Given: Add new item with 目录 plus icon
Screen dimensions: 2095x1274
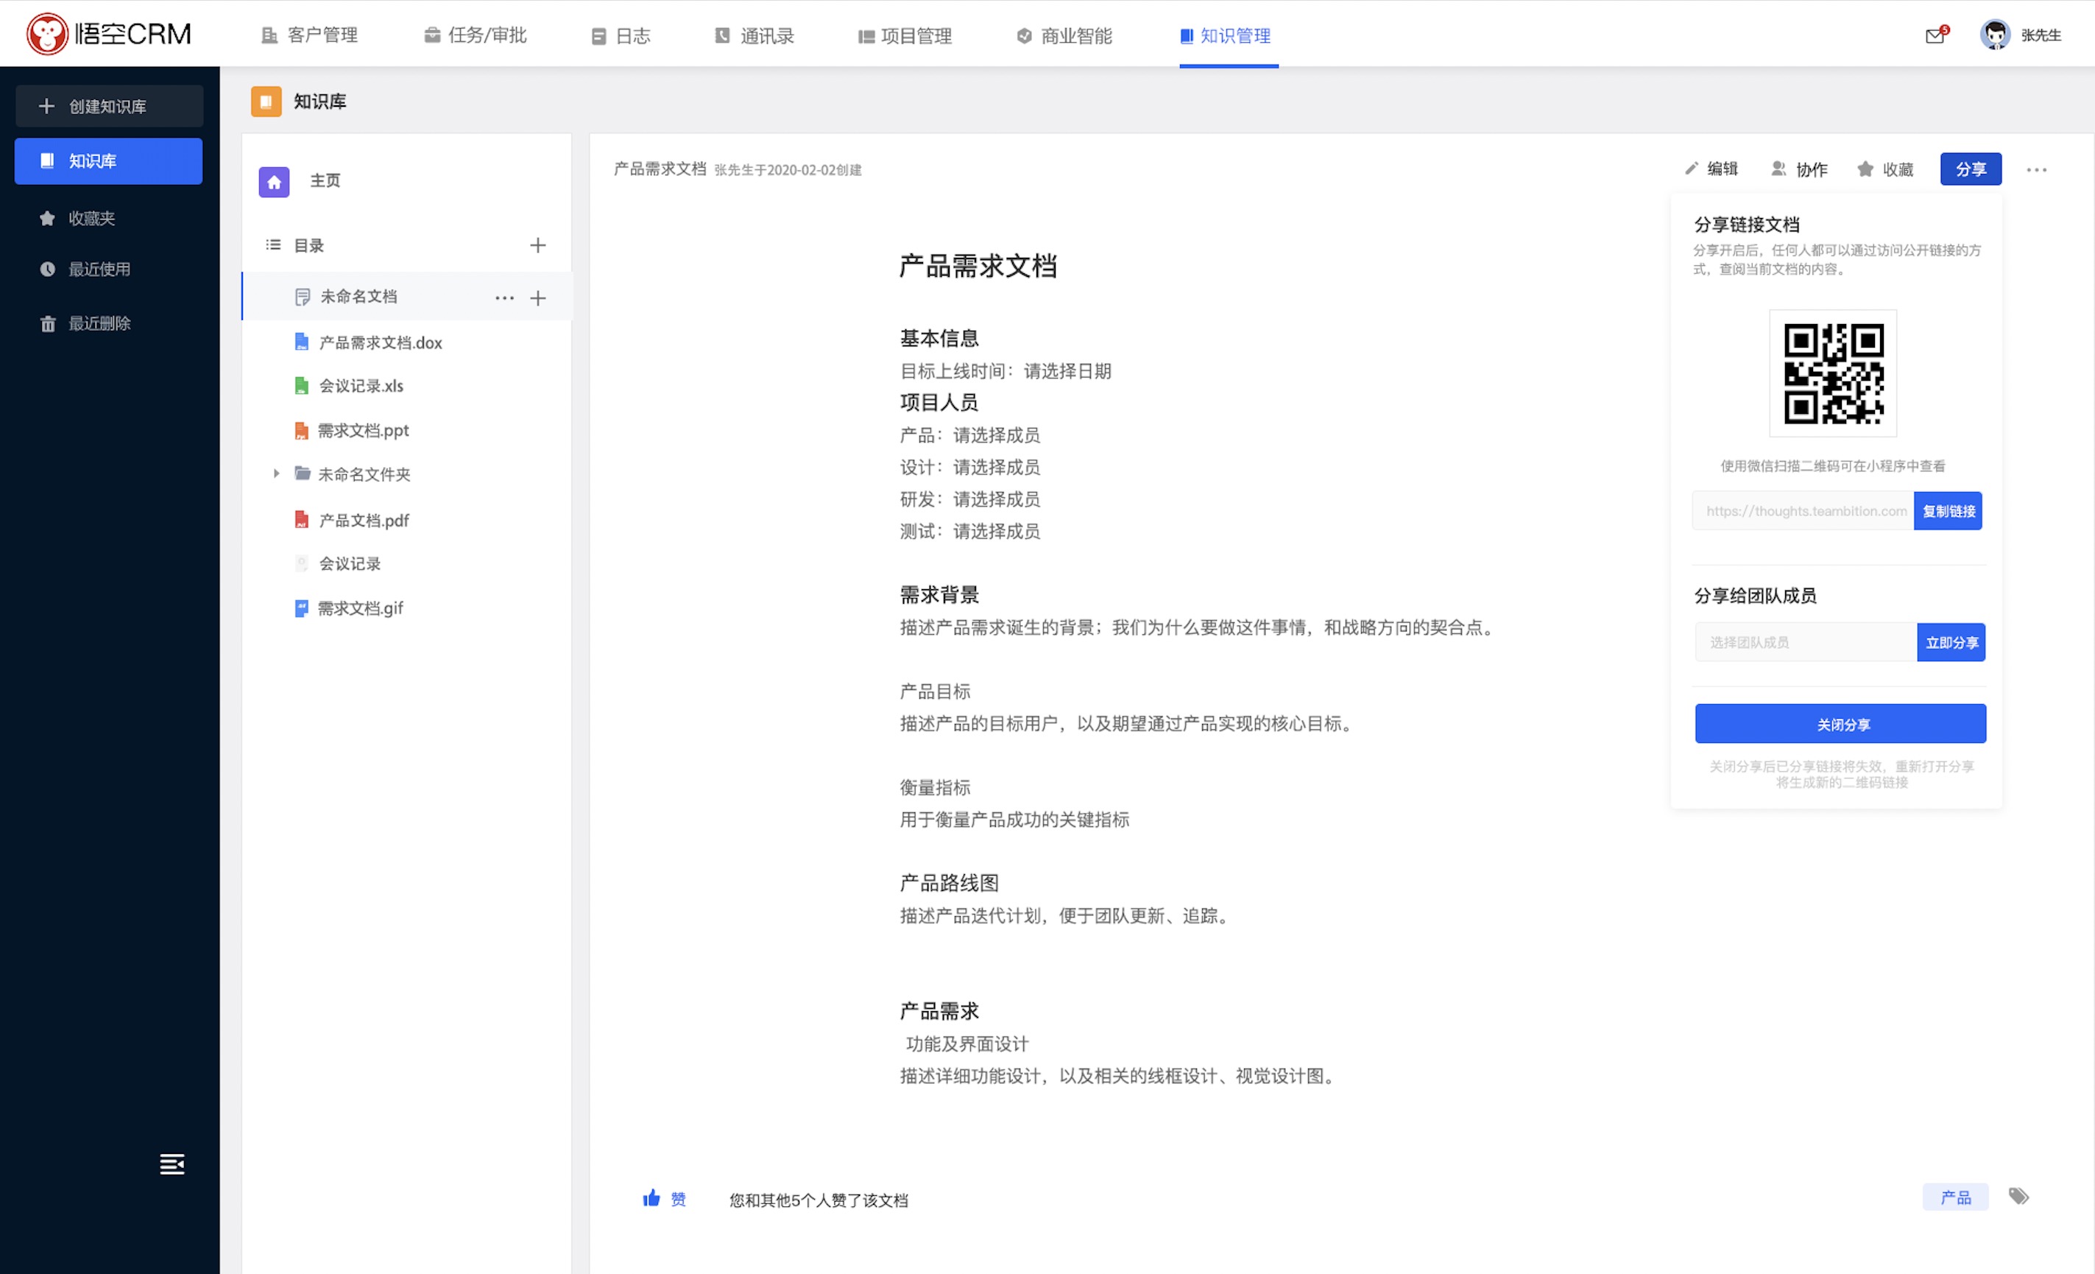Looking at the screenshot, I should (x=537, y=246).
